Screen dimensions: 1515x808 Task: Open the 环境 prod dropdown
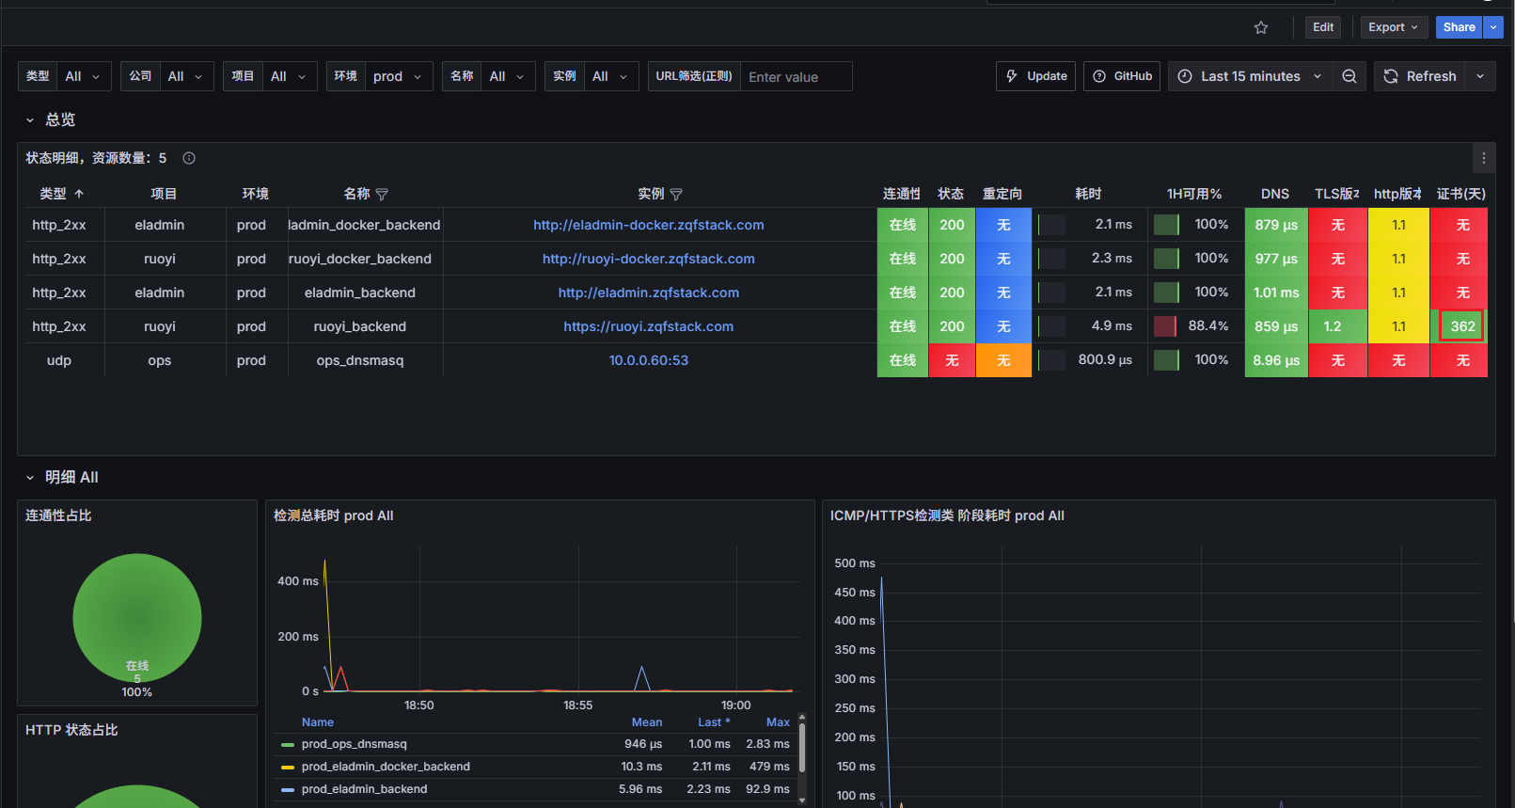397,76
